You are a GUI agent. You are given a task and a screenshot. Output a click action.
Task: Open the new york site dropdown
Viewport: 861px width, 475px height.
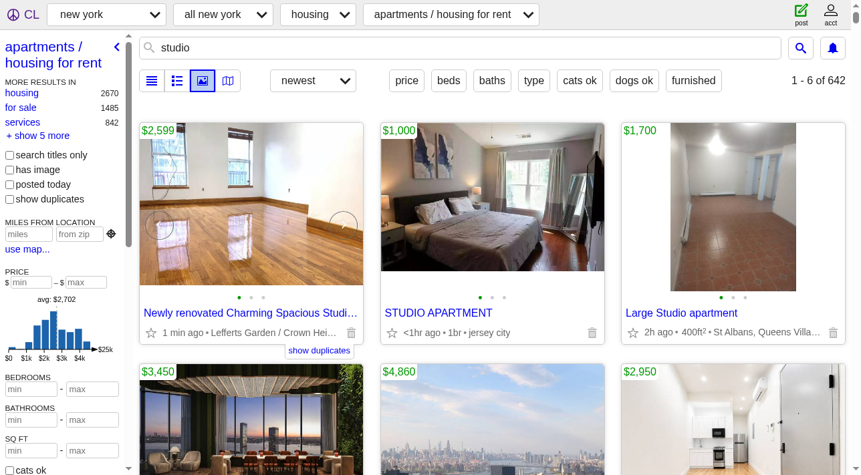[107, 15]
